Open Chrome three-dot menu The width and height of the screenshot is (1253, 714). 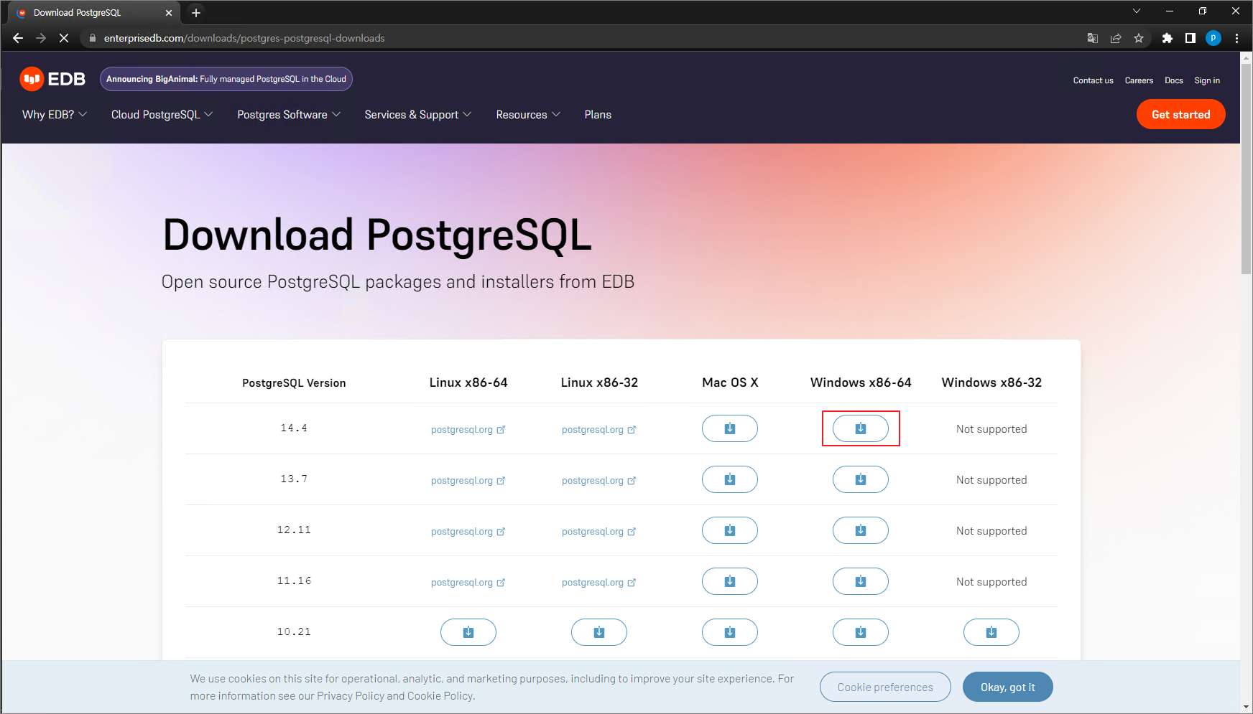click(x=1236, y=38)
